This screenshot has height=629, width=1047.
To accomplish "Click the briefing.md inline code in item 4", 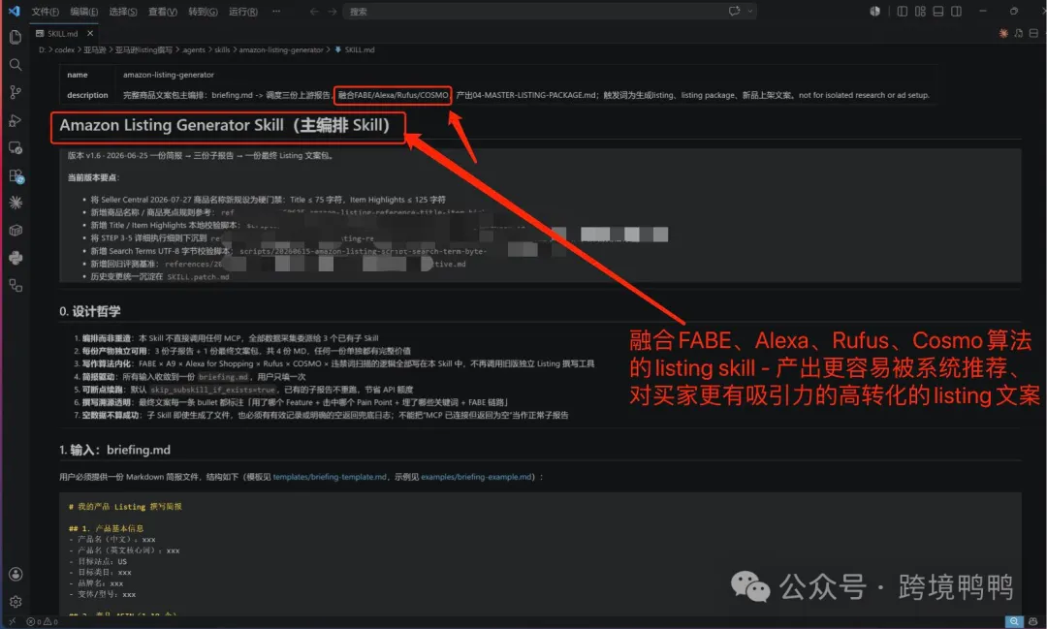I will (x=223, y=377).
